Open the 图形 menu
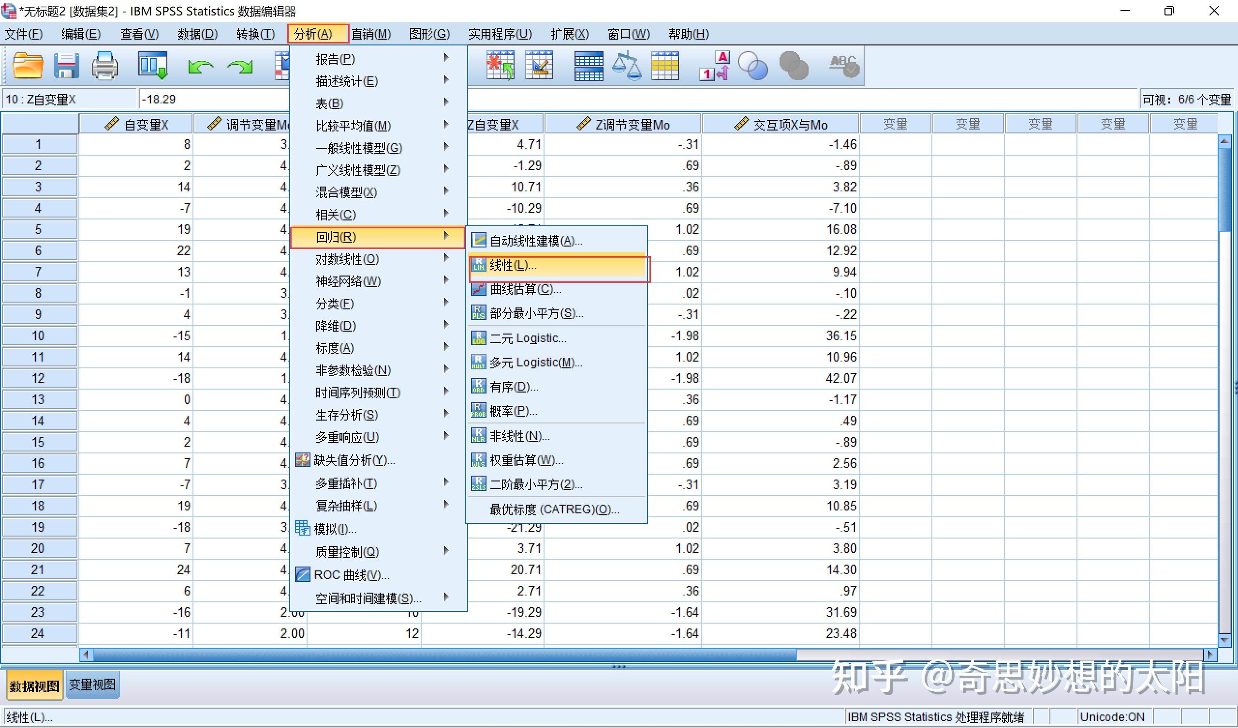The width and height of the screenshot is (1238, 728). tap(428, 34)
